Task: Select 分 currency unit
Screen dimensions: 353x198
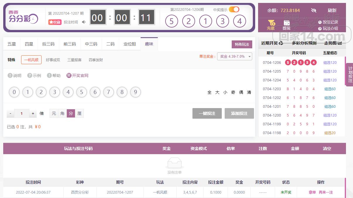Action: [71, 113]
